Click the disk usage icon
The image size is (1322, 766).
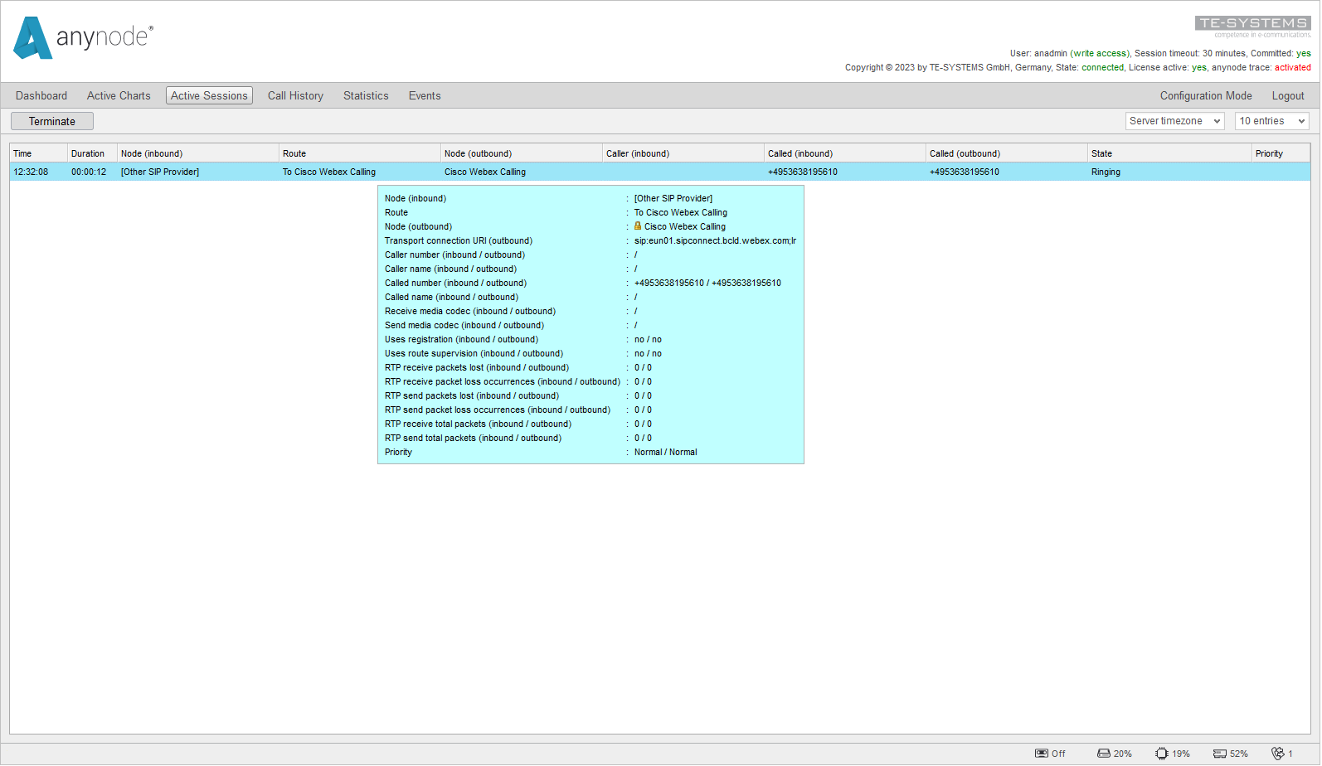click(x=1104, y=754)
